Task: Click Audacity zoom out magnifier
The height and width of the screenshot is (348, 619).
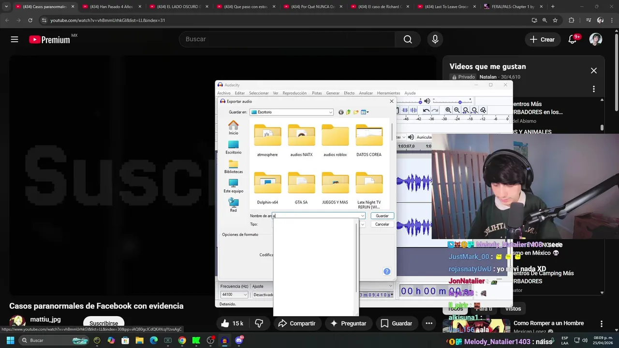Action: tap(457, 110)
